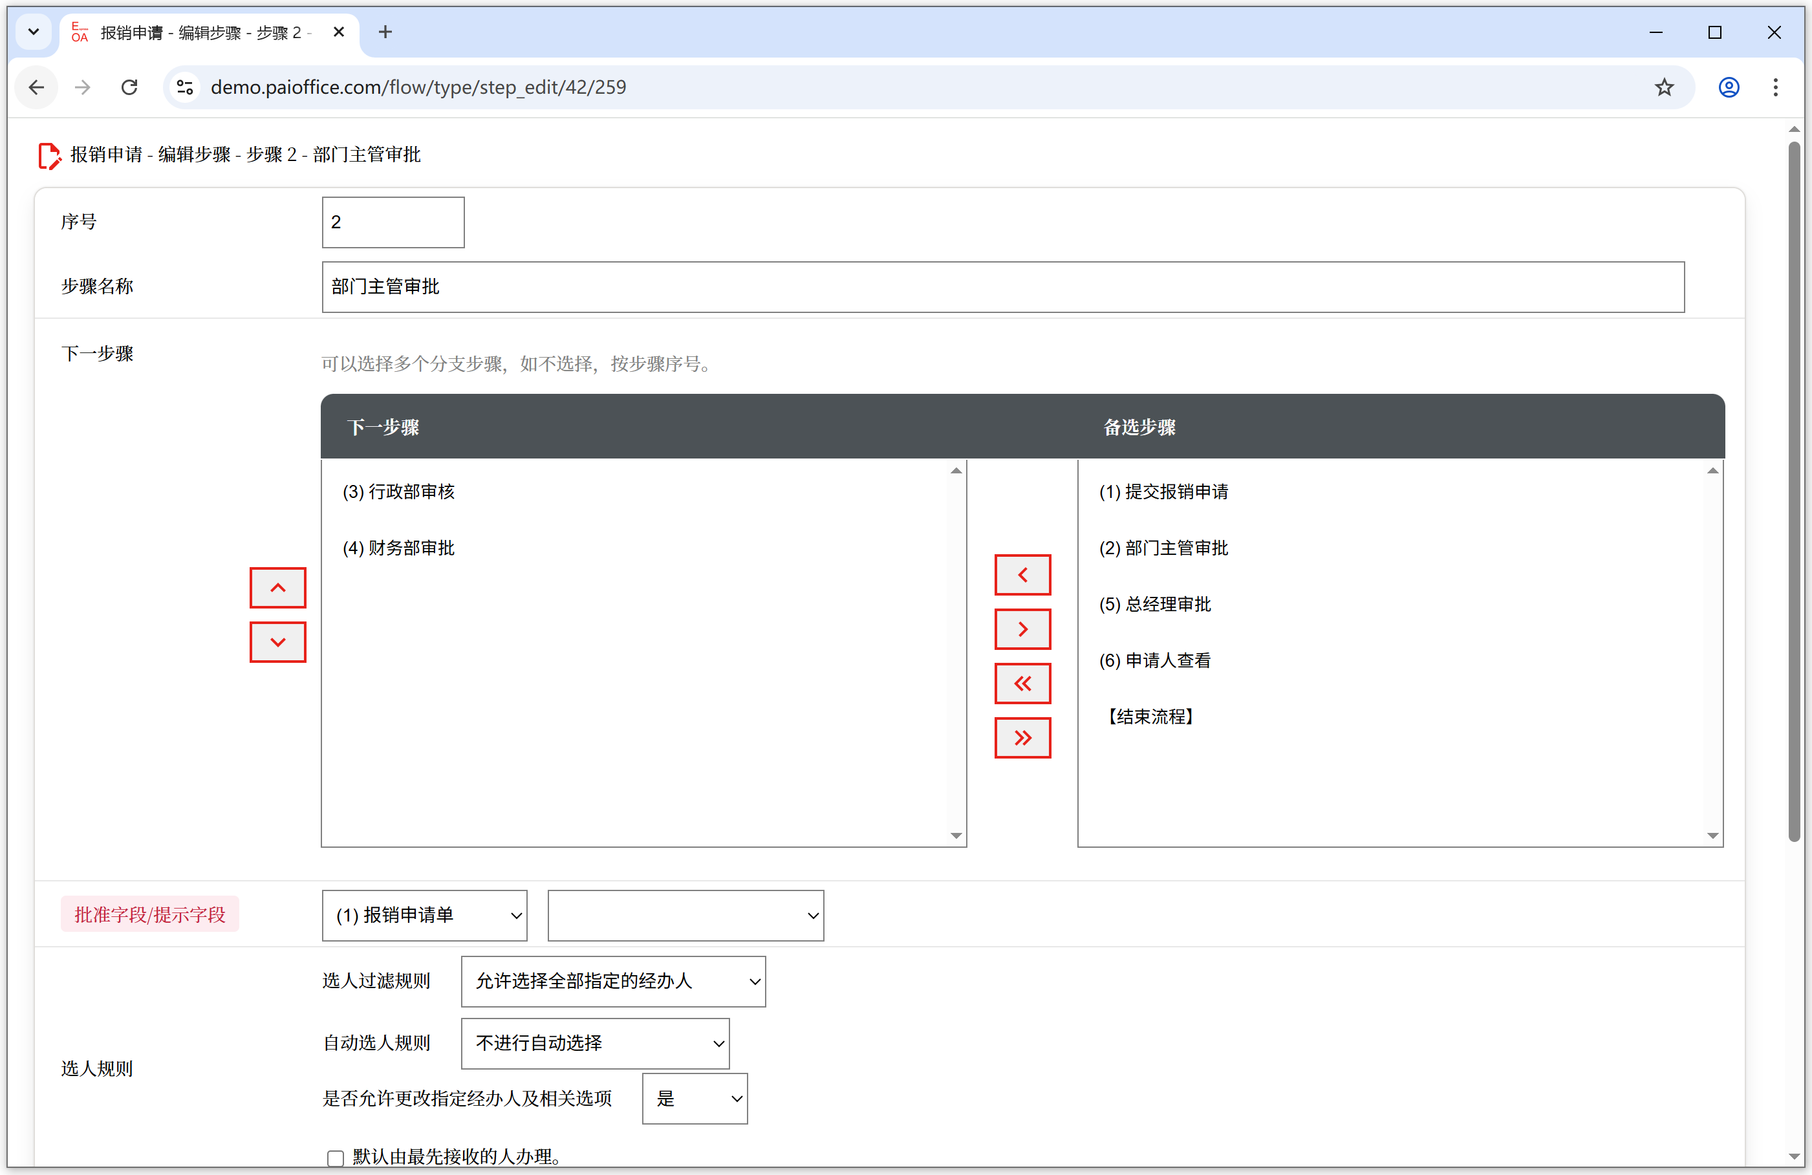Select (5) 总经理审批 in candidate steps
1812x1175 pixels.
(x=1154, y=604)
